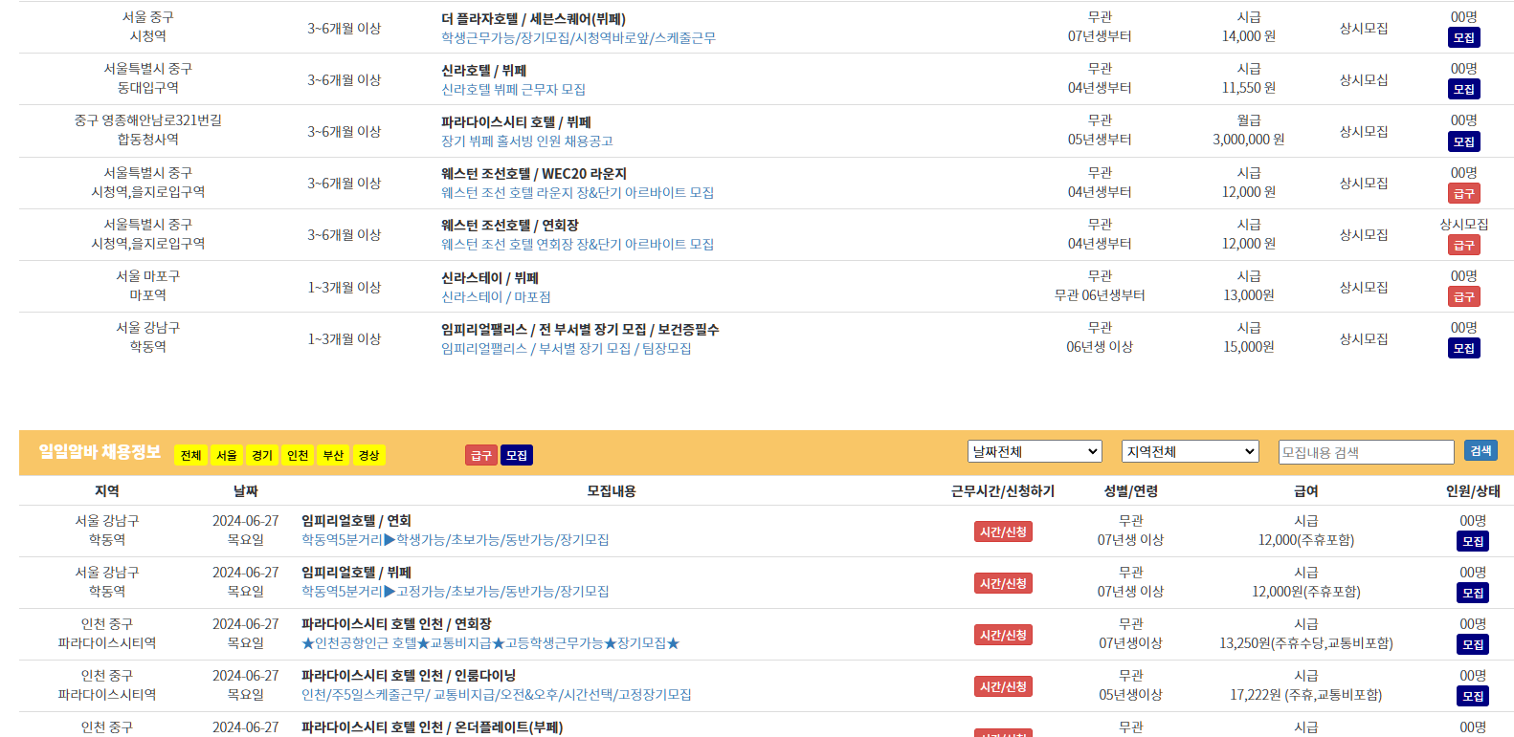Click the red 급구 filter badge in orange header
Screen dimensions: 1514x737
coord(480,456)
